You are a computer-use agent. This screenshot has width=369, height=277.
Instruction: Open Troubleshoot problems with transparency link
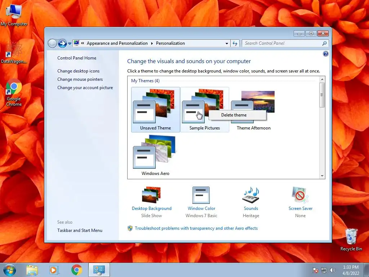click(x=196, y=228)
